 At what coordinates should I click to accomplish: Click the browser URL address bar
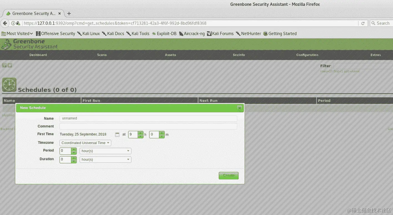click(190, 24)
